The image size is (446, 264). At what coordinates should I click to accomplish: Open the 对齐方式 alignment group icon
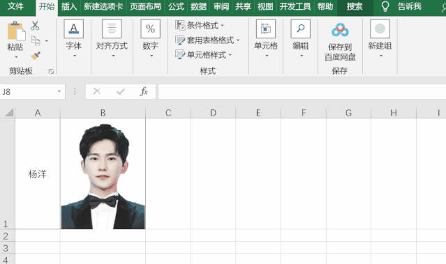[x=112, y=29]
